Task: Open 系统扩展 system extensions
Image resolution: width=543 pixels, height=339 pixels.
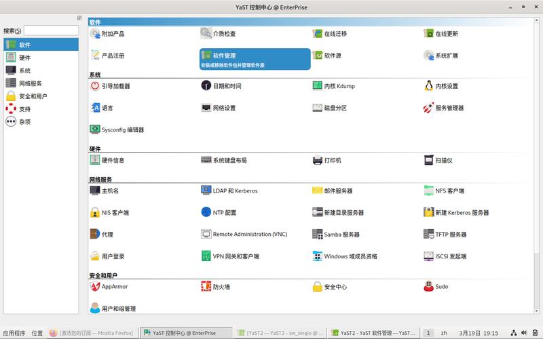Action: click(x=441, y=56)
